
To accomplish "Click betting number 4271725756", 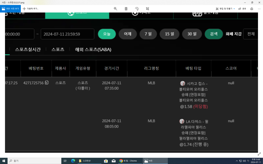I will pos(33,83).
